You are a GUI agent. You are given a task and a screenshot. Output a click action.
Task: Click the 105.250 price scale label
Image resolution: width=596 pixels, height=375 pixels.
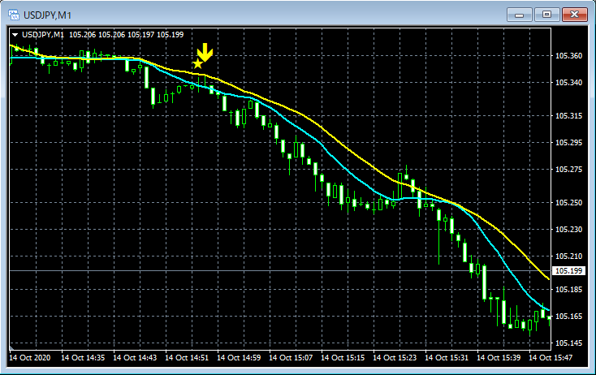pyautogui.click(x=568, y=202)
